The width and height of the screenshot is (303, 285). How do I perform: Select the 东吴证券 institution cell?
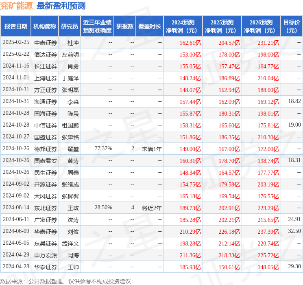click(x=46, y=243)
